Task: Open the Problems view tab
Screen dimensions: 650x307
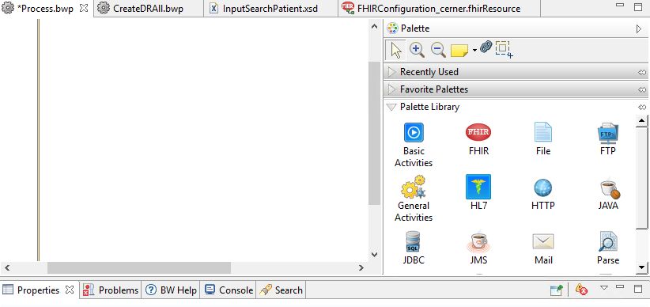Action: point(111,290)
